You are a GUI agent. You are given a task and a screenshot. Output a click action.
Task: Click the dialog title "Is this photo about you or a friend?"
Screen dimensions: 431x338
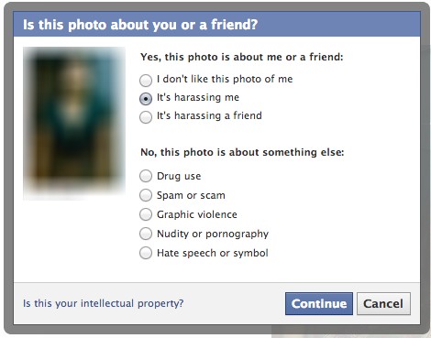click(x=140, y=25)
